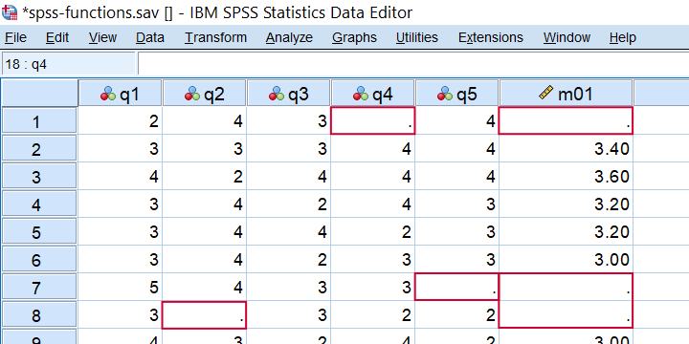Open the Data menu
The image size is (689, 344).
(150, 37)
